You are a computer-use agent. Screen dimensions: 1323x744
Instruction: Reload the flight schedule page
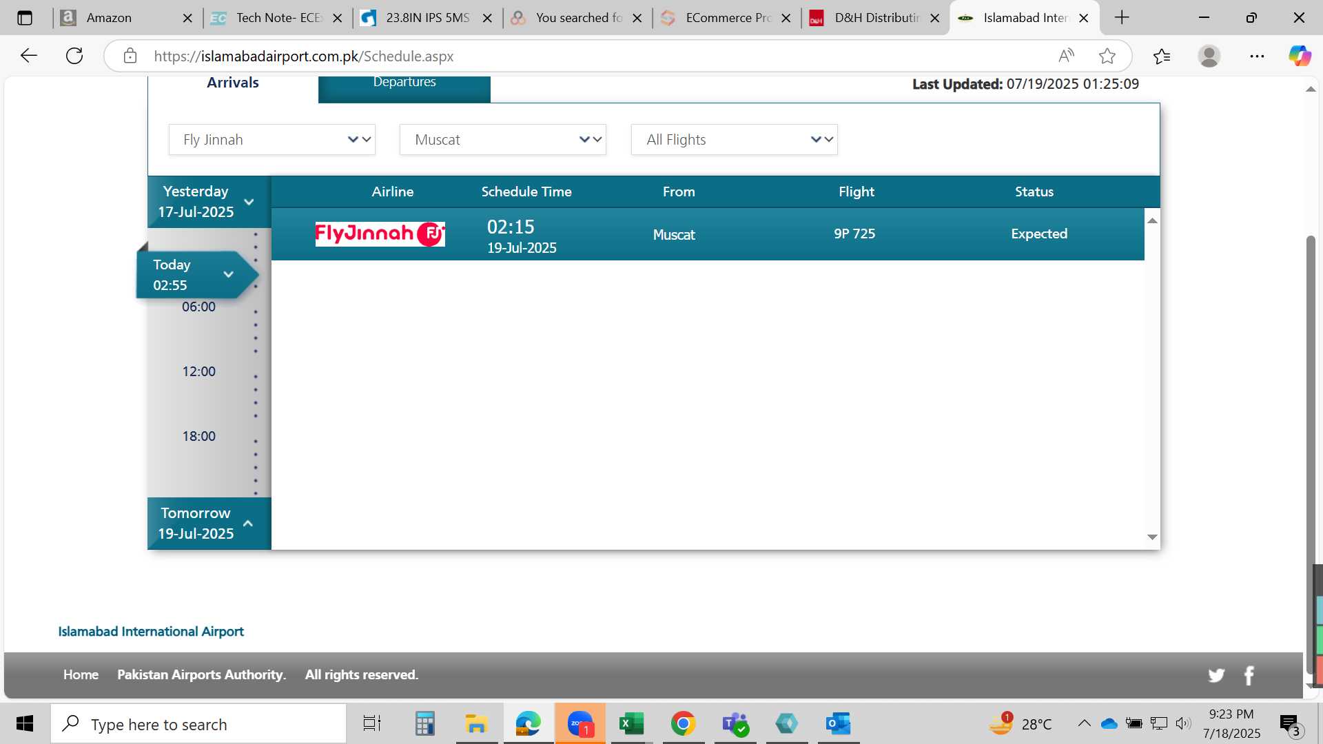74,56
